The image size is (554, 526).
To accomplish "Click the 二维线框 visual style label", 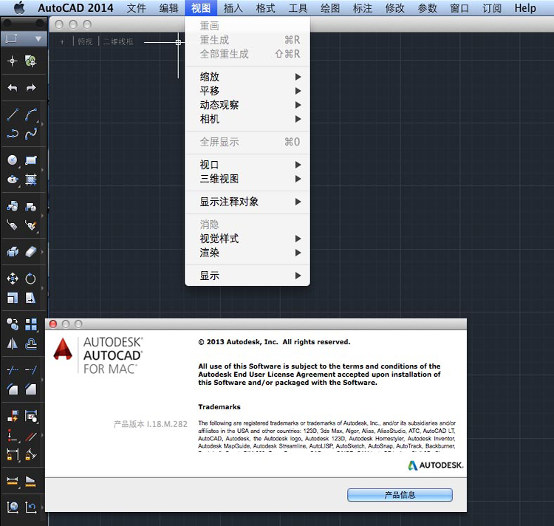I will pos(118,41).
